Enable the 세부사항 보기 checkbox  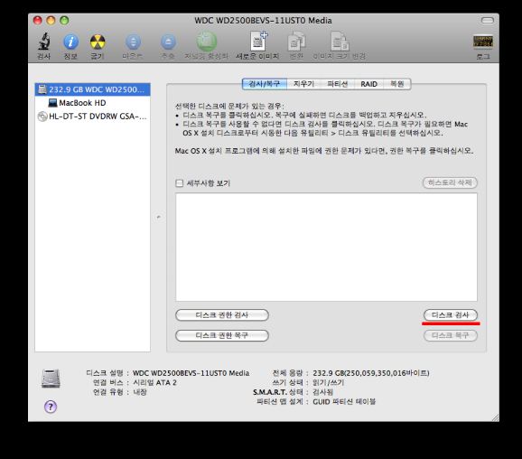(x=180, y=183)
